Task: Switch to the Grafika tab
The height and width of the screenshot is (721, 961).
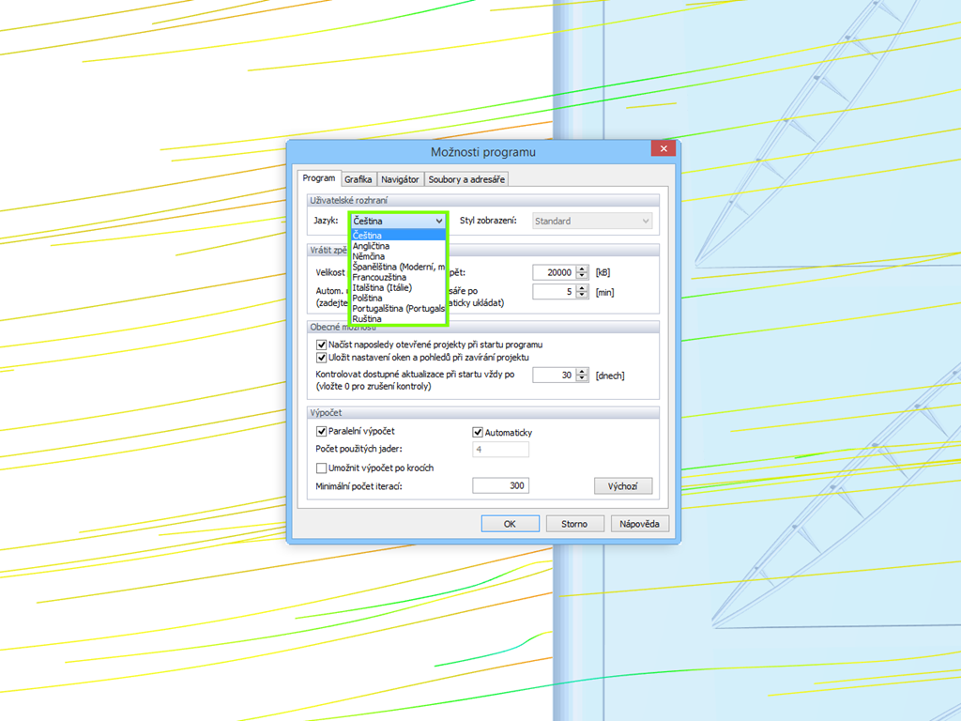Action: 358,178
